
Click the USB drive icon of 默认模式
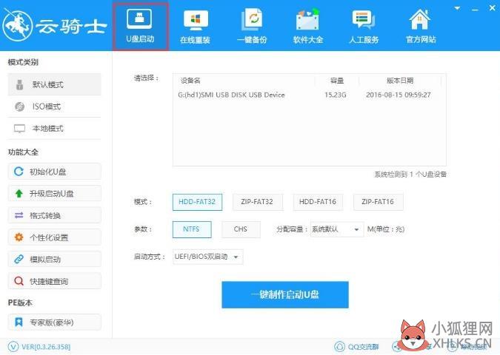(x=19, y=85)
